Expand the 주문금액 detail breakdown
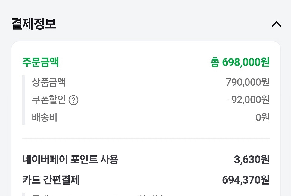 (41, 62)
